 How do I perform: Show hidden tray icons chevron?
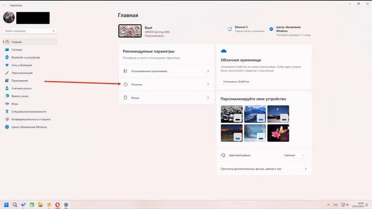(328, 205)
